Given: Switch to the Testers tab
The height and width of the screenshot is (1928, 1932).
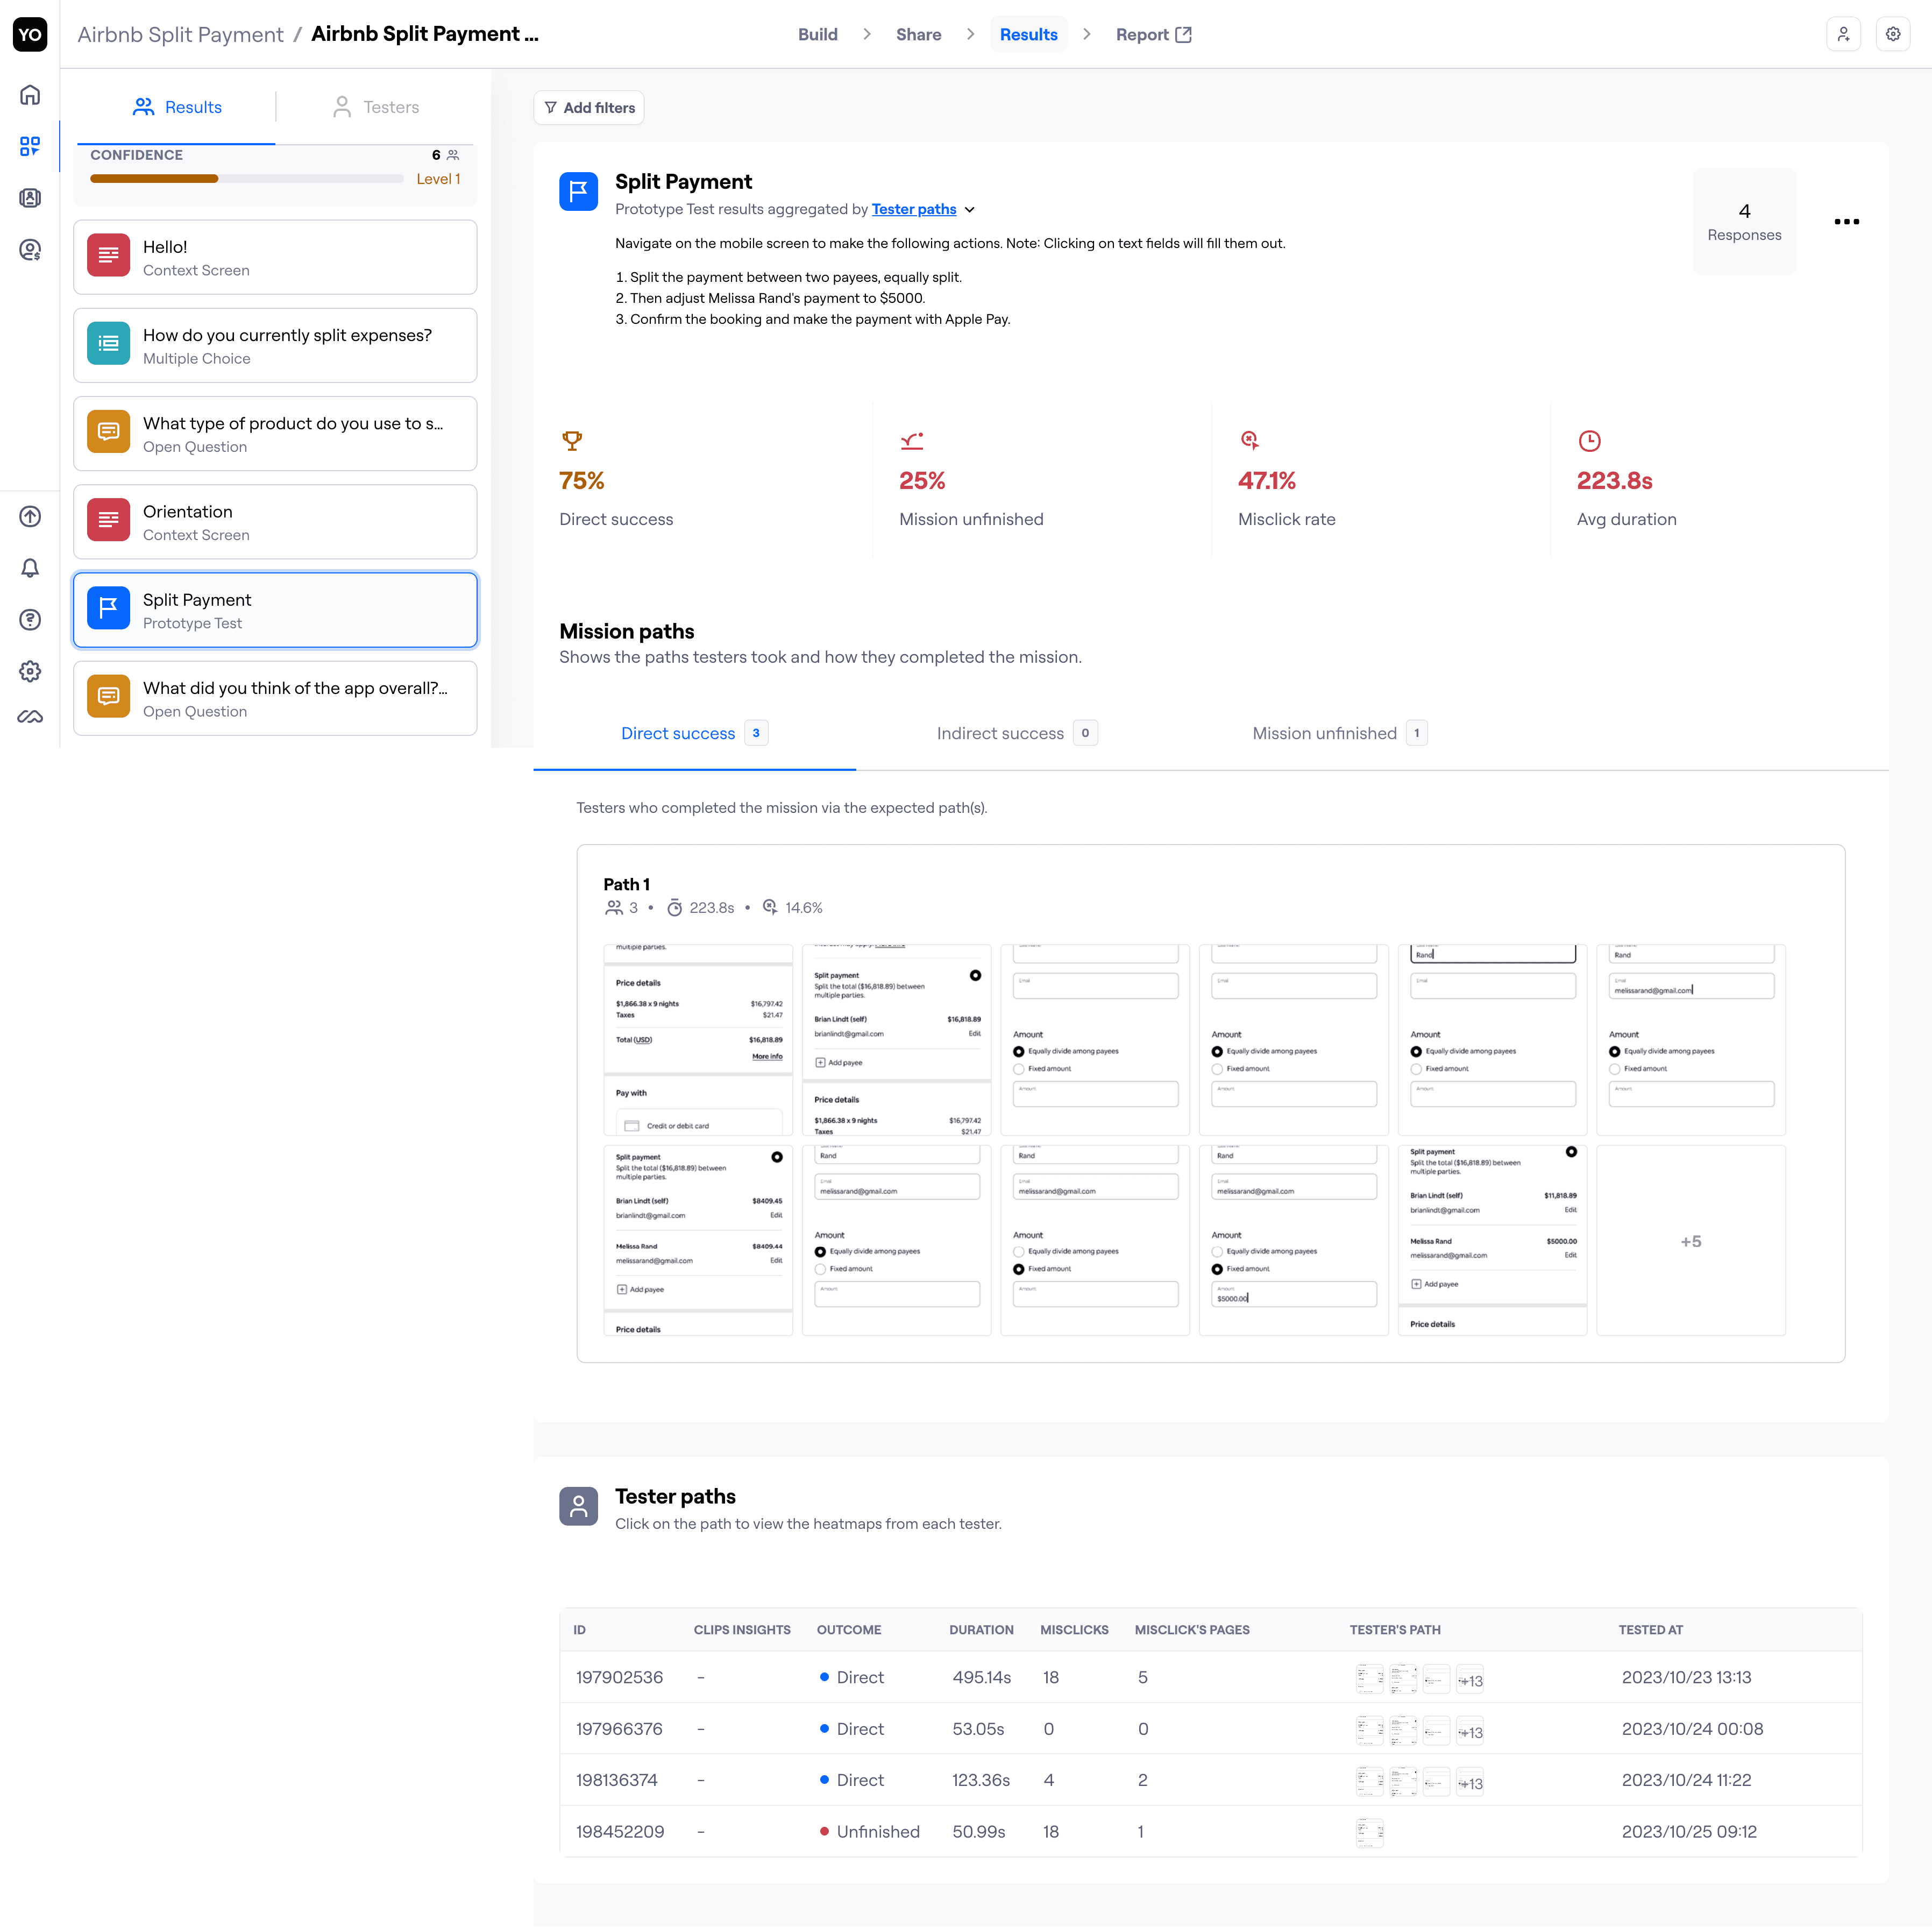Looking at the screenshot, I should pyautogui.click(x=376, y=107).
